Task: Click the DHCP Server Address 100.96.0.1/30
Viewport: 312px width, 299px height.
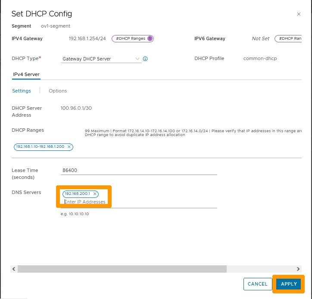Action: click(x=76, y=108)
